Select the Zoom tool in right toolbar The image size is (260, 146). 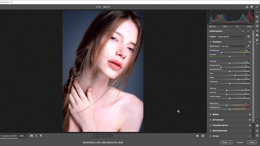pyautogui.click(x=257, y=121)
